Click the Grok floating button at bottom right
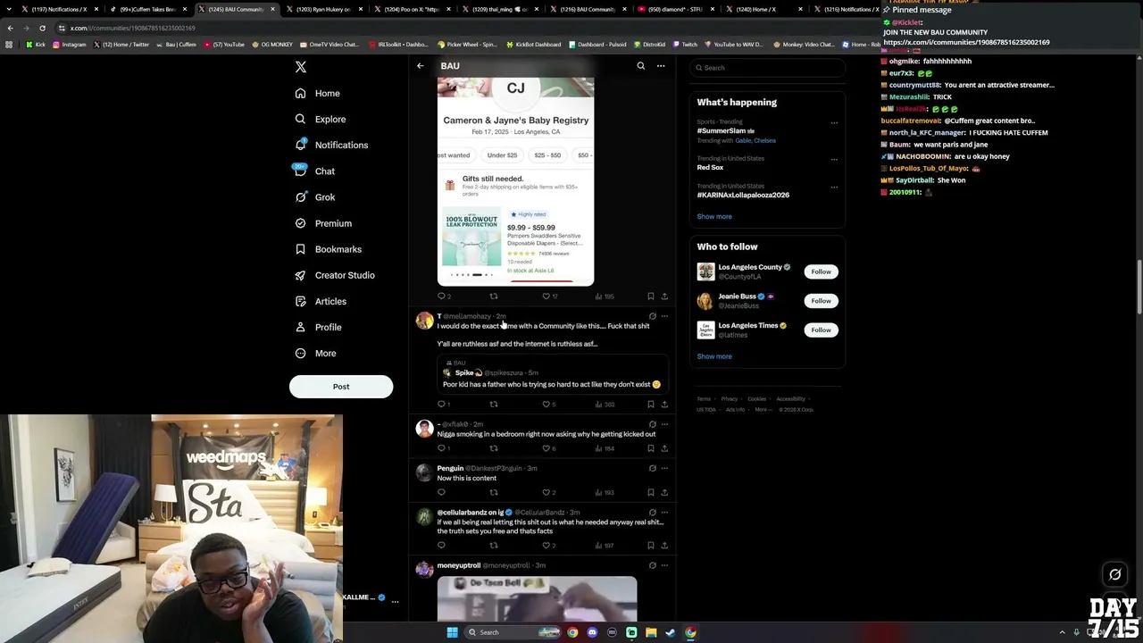Screen dimensions: 1143x643 pos(1114,574)
